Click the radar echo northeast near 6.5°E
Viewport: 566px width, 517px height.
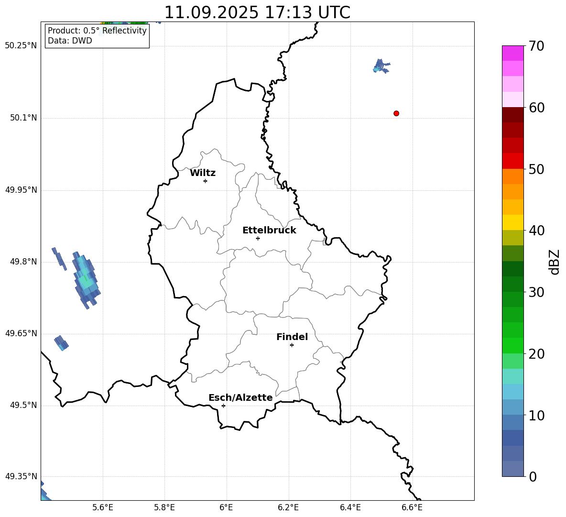381,66
